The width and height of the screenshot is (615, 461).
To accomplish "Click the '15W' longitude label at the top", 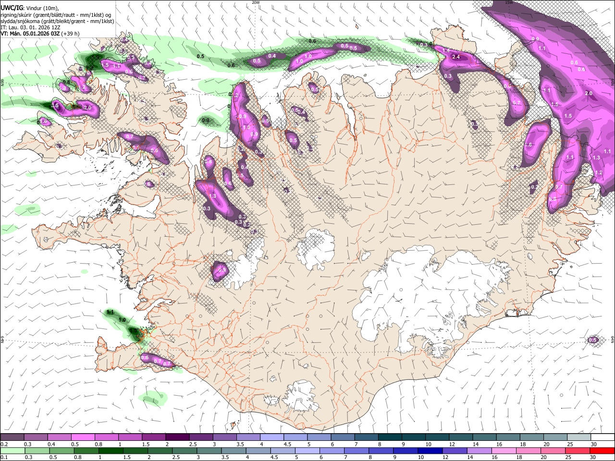I will coord(509,2).
